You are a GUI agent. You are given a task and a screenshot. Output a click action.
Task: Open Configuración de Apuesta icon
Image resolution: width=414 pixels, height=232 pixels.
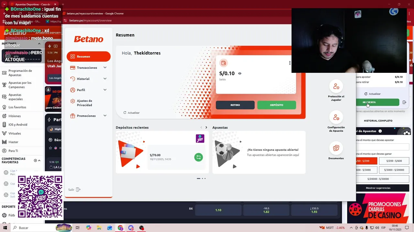(x=336, y=117)
